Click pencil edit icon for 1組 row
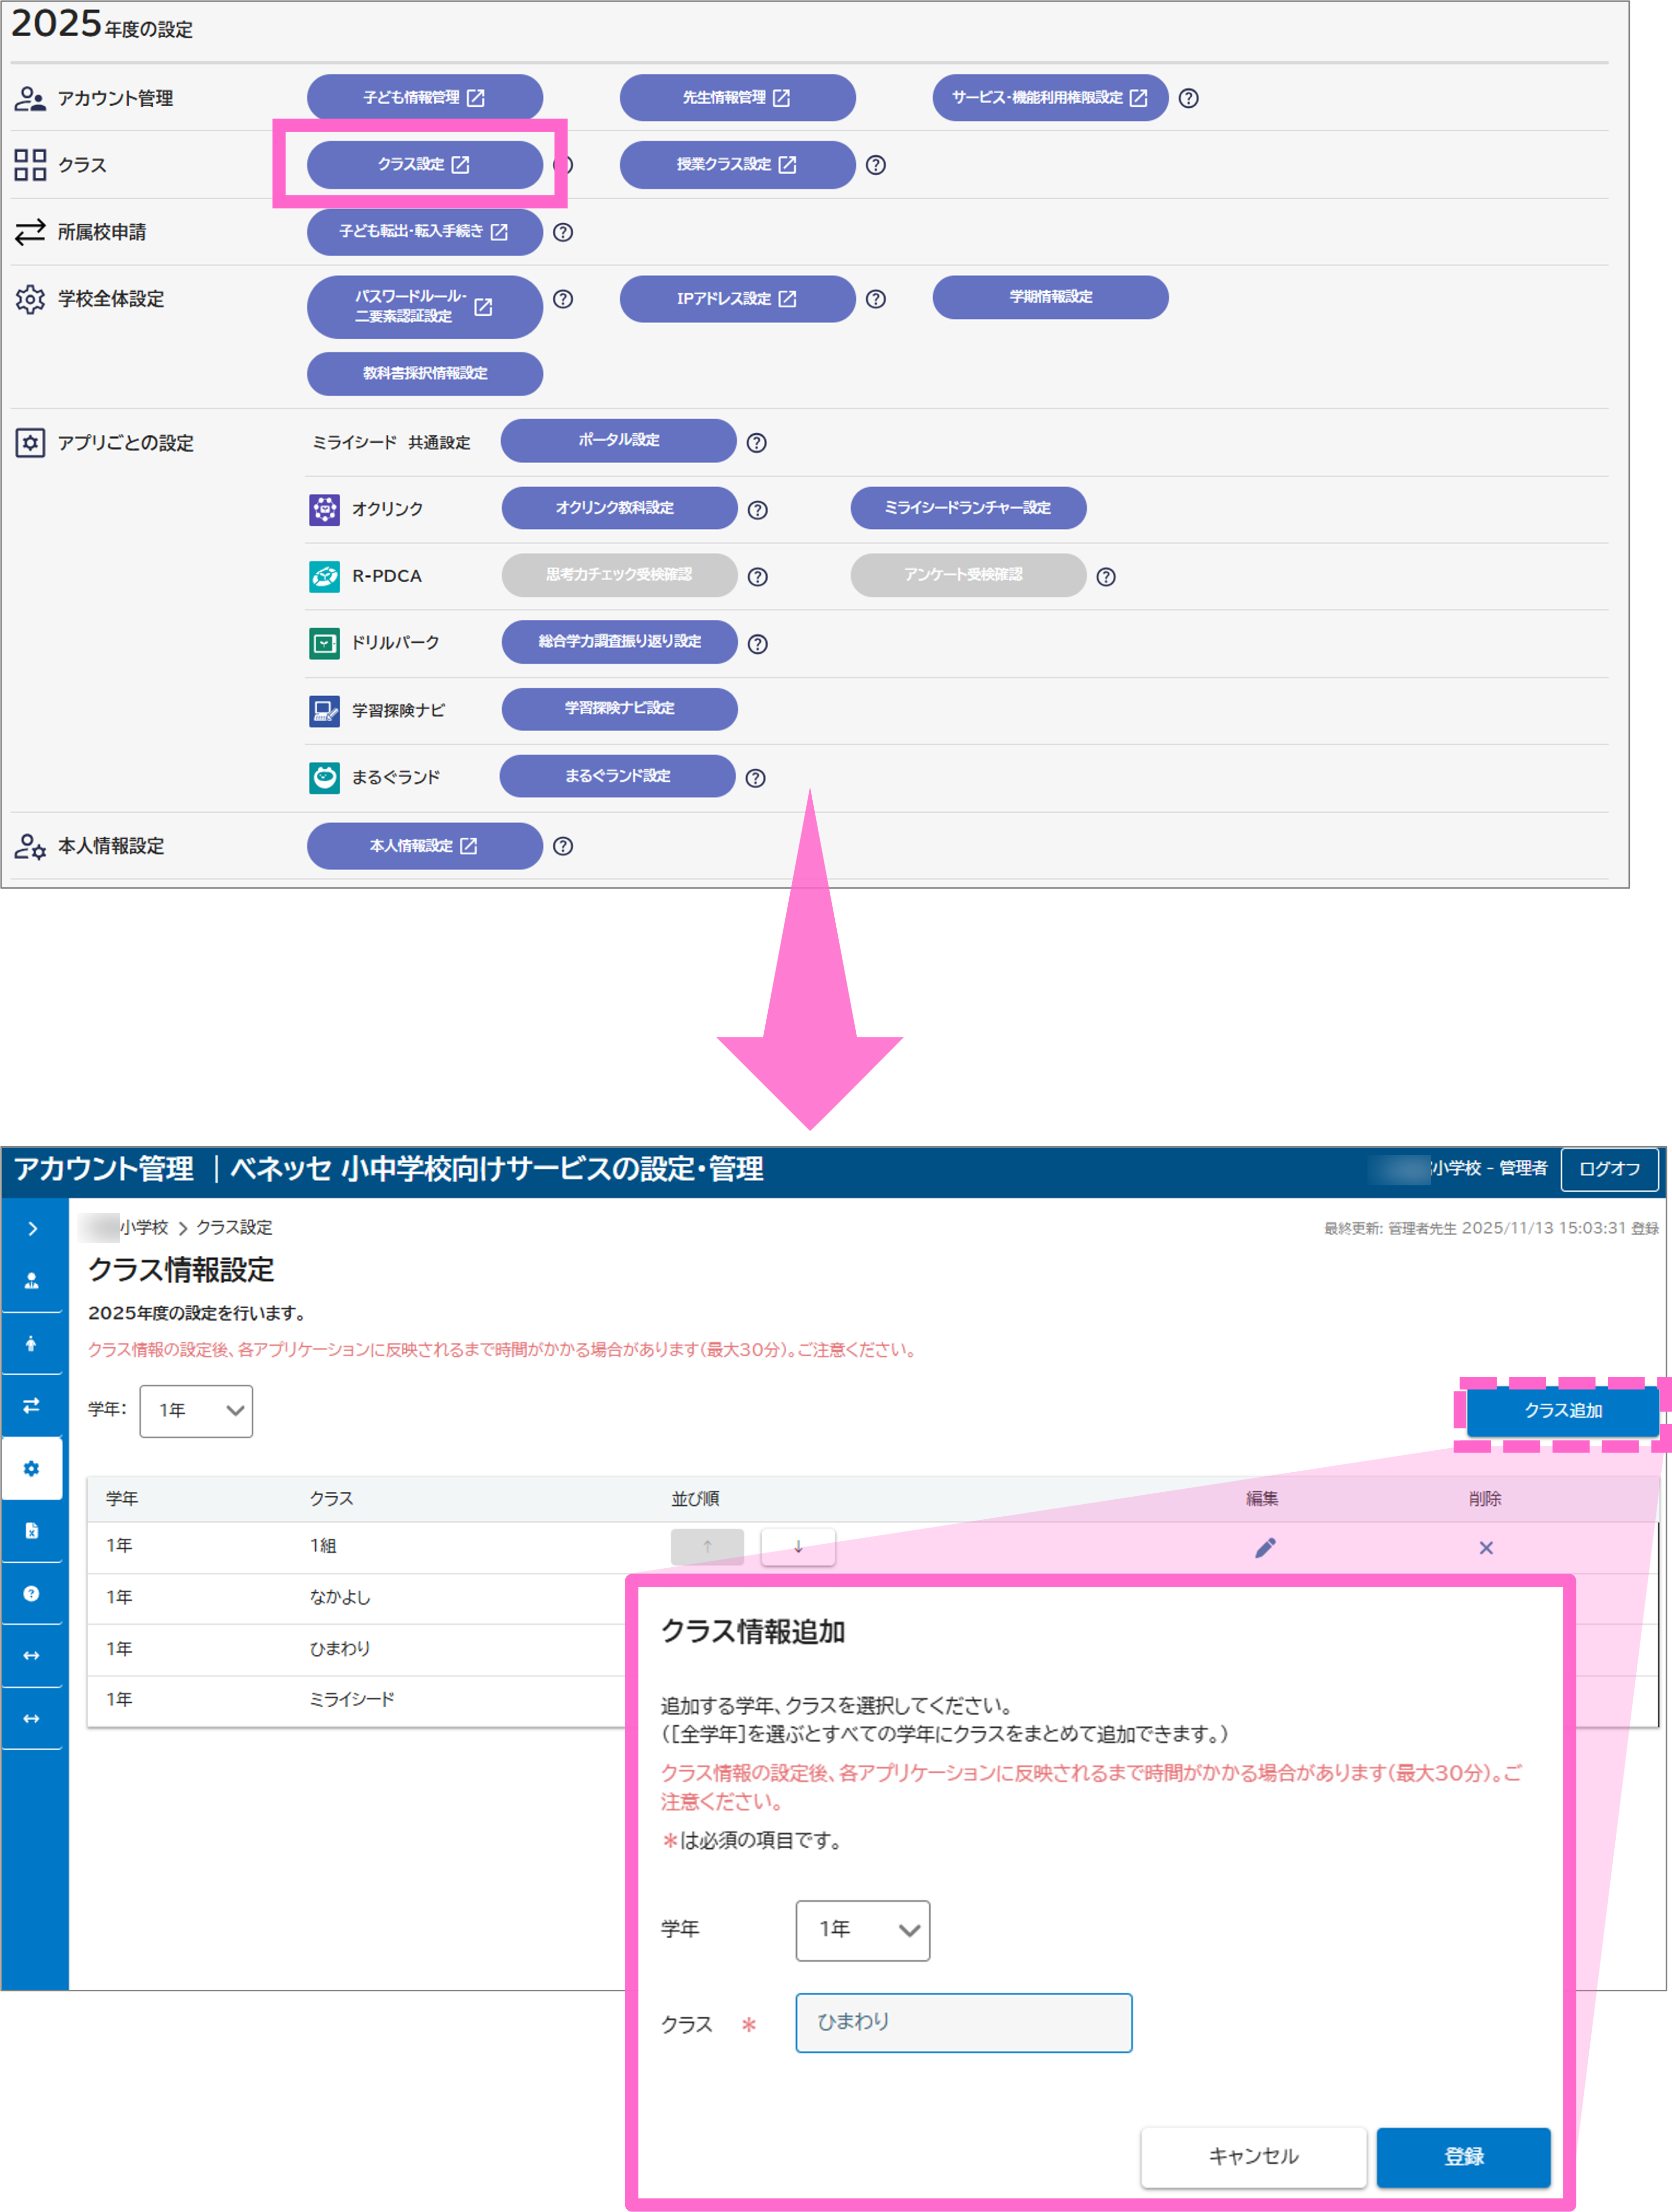 tap(1265, 1548)
